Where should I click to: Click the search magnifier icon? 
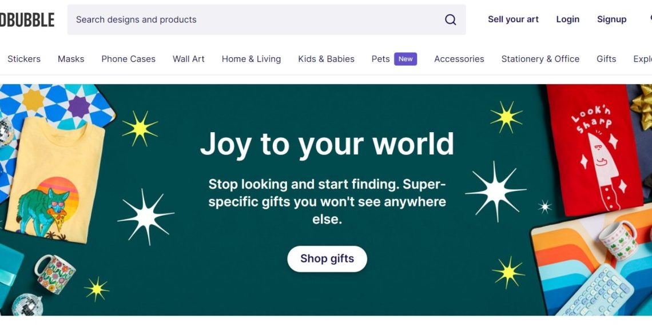tap(451, 19)
